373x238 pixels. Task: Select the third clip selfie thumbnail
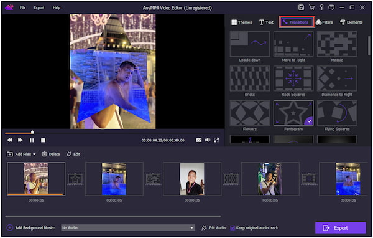click(x=192, y=179)
